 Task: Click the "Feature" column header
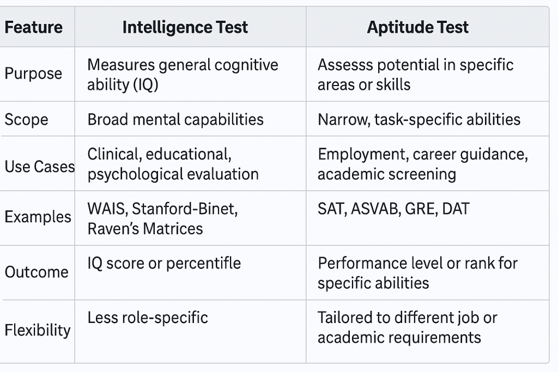(x=34, y=27)
